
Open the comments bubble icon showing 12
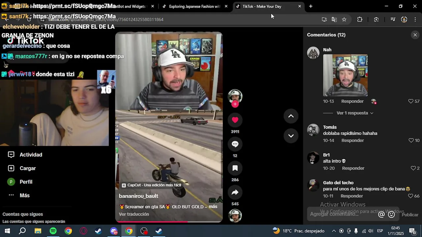pyautogui.click(x=235, y=144)
